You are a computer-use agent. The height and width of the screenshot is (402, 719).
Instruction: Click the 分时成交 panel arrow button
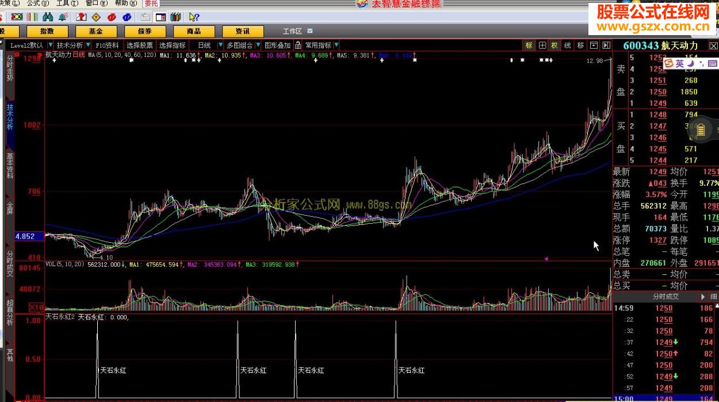click(702, 297)
